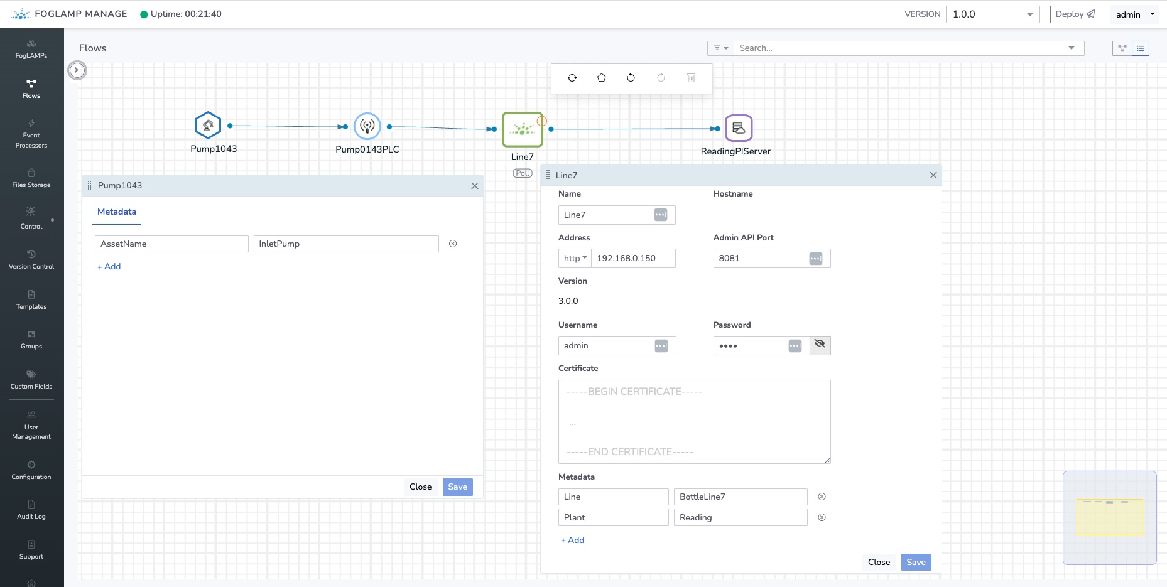Select the ReadingPIServer node icon
Viewport: 1167px width, 587px height.
(x=739, y=128)
